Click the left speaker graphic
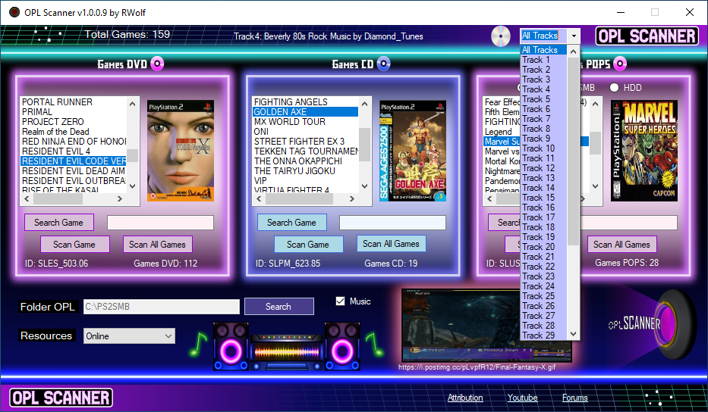This screenshot has width=708, height=412. (x=231, y=346)
